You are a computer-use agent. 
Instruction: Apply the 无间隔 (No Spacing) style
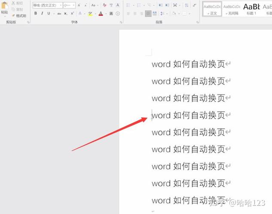point(232,9)
